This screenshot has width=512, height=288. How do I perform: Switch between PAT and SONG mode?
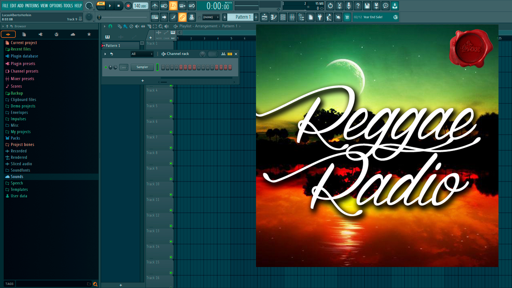101,6
